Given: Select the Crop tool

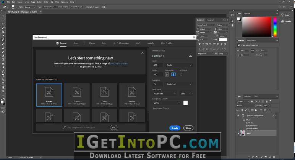Looking at the screenshot, I should (3, 32).
